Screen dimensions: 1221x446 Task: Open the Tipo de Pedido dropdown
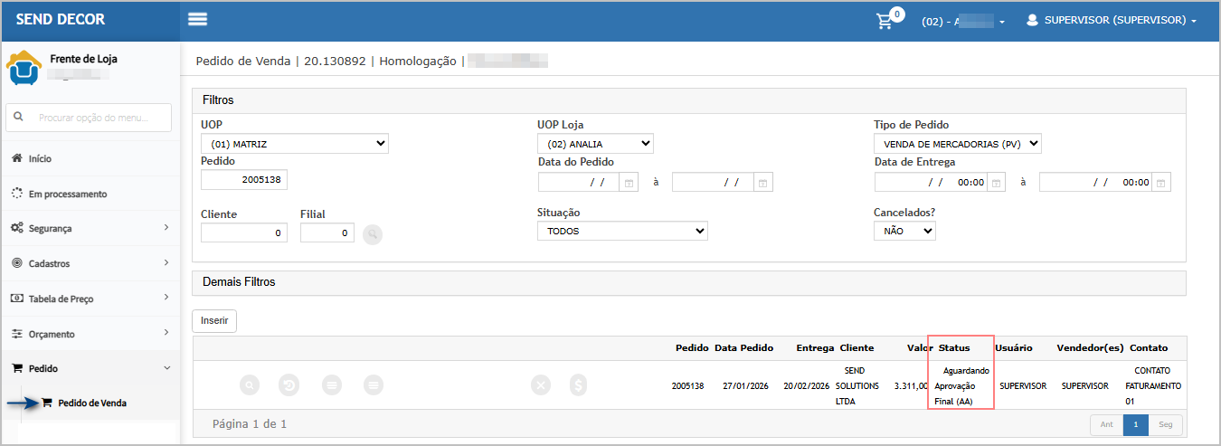click(957, 144)
